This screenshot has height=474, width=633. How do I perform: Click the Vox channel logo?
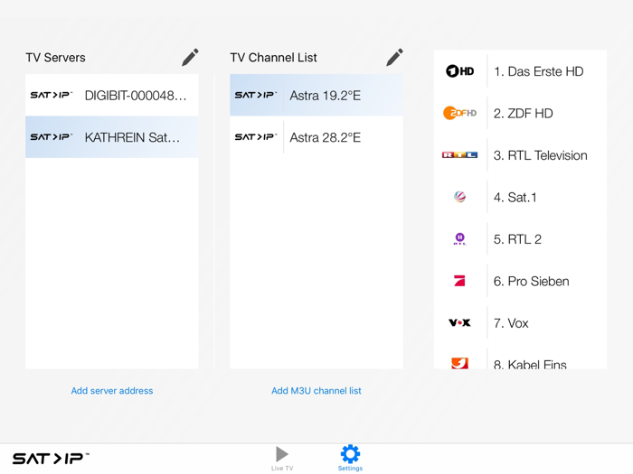pos(459,323)
